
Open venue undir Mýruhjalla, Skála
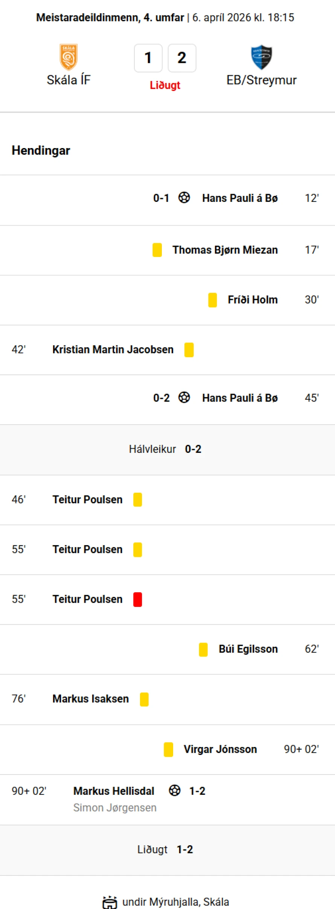pos(175,902)
